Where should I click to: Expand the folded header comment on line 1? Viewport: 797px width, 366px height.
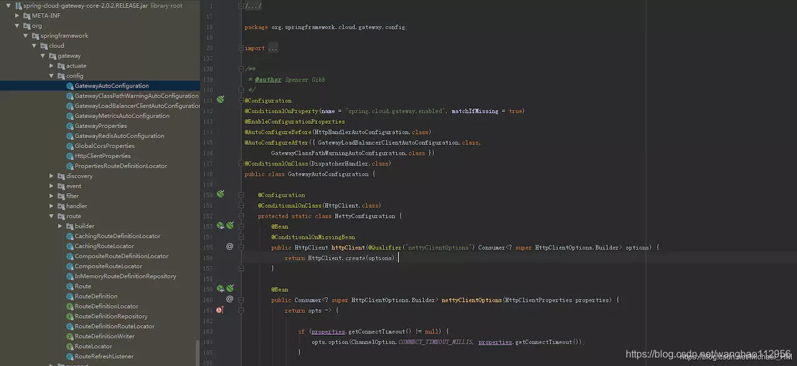(241, 6)
